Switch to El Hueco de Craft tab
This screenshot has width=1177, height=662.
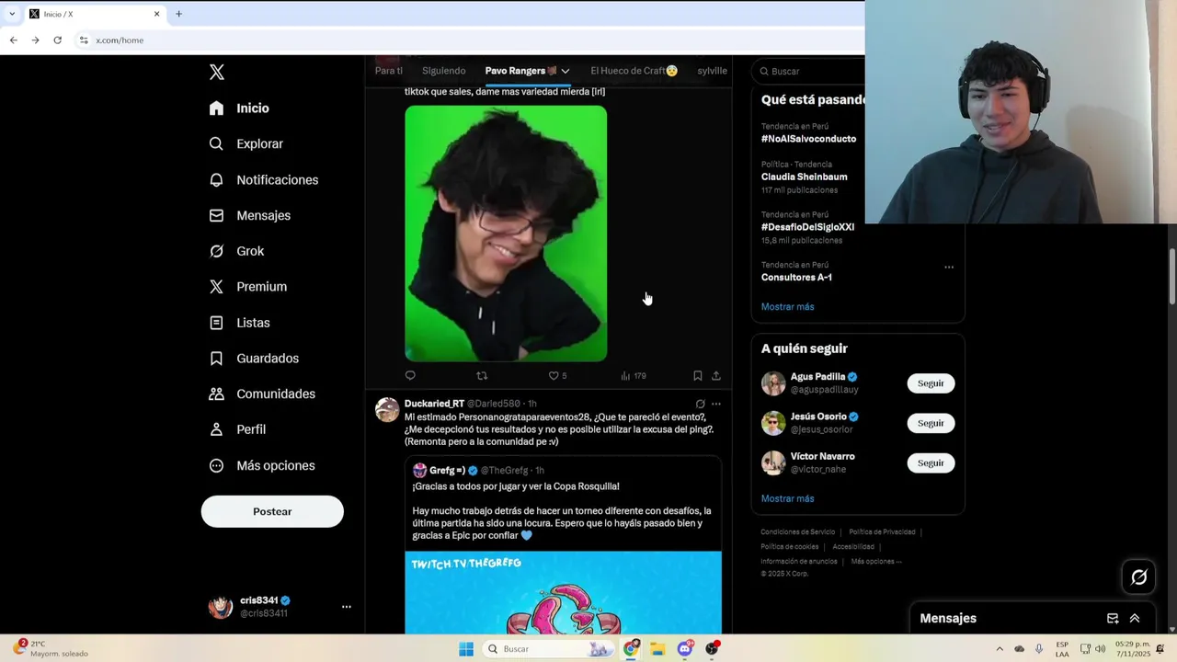(x=634, y=71)
